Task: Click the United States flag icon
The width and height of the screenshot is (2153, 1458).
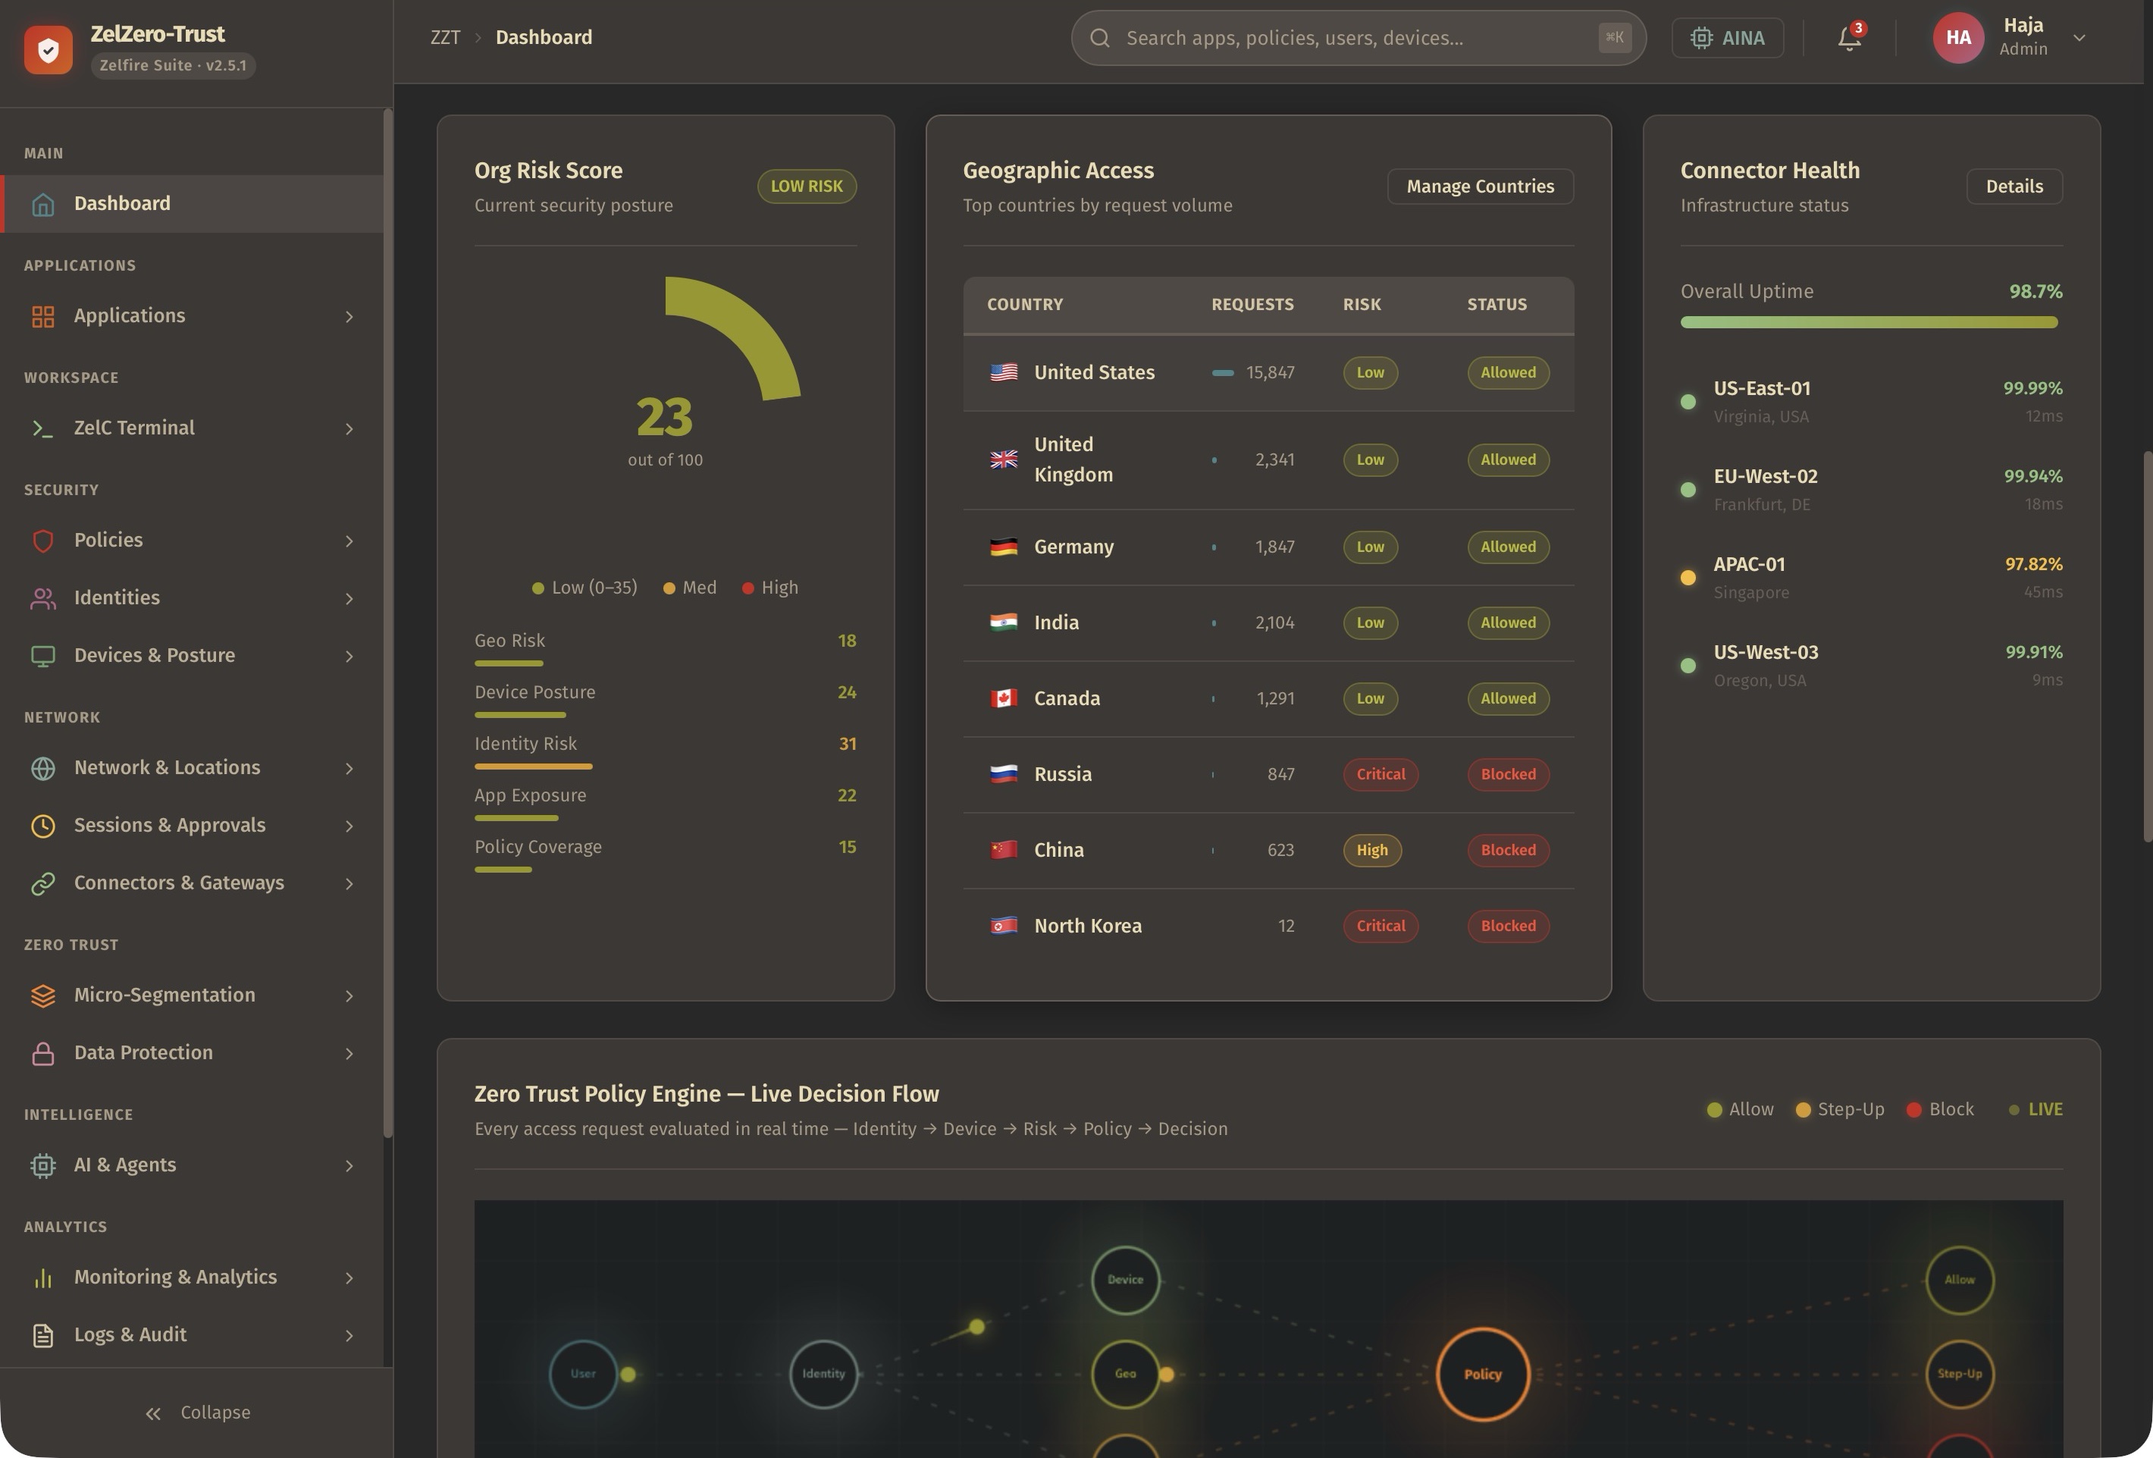Action: pos(1003,372)
